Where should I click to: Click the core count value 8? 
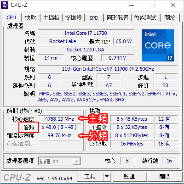click(127, 161)
